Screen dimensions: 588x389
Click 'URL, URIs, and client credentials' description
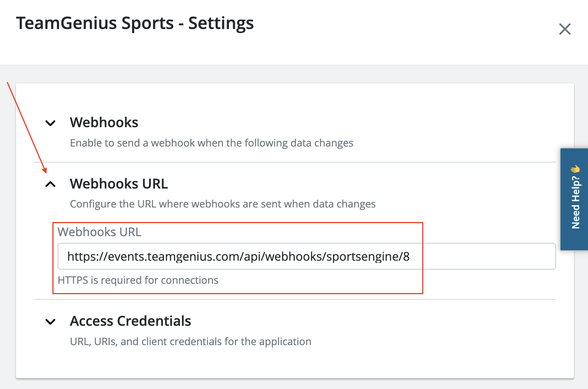[x=191, y=341]
